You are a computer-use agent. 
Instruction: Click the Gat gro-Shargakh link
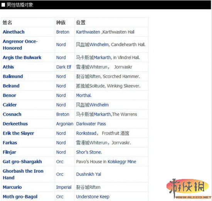click(22, 162)
